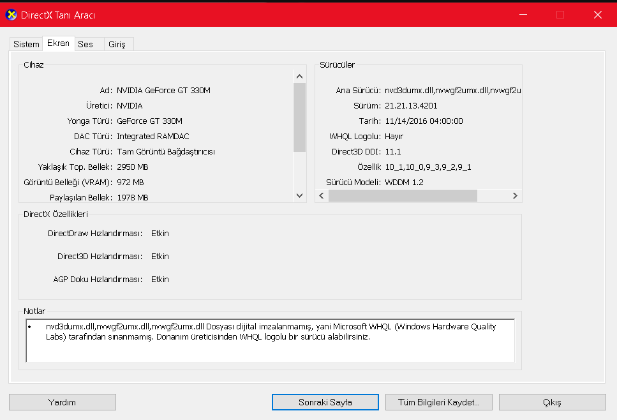Click Etkin next to AGP Doku Hızlandırması
Viewport: 617px width, 420px height.
click(160, 280)
